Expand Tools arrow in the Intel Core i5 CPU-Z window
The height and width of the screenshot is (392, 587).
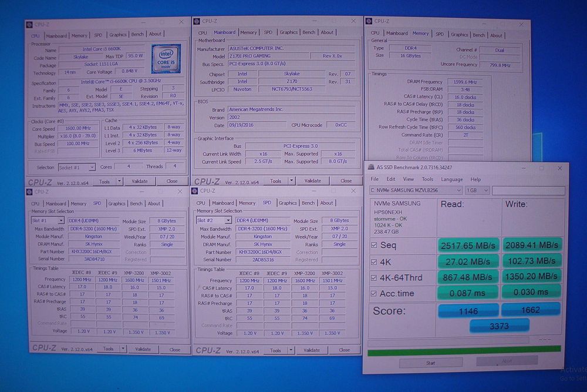(119, 182)
